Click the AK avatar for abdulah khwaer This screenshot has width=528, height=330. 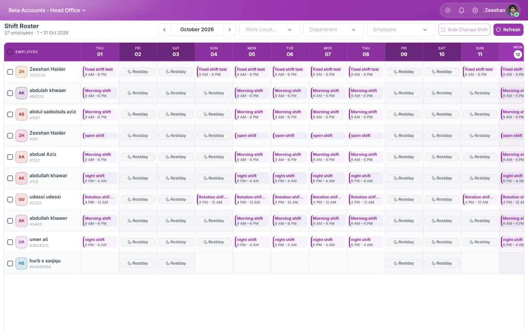(21, 93)
